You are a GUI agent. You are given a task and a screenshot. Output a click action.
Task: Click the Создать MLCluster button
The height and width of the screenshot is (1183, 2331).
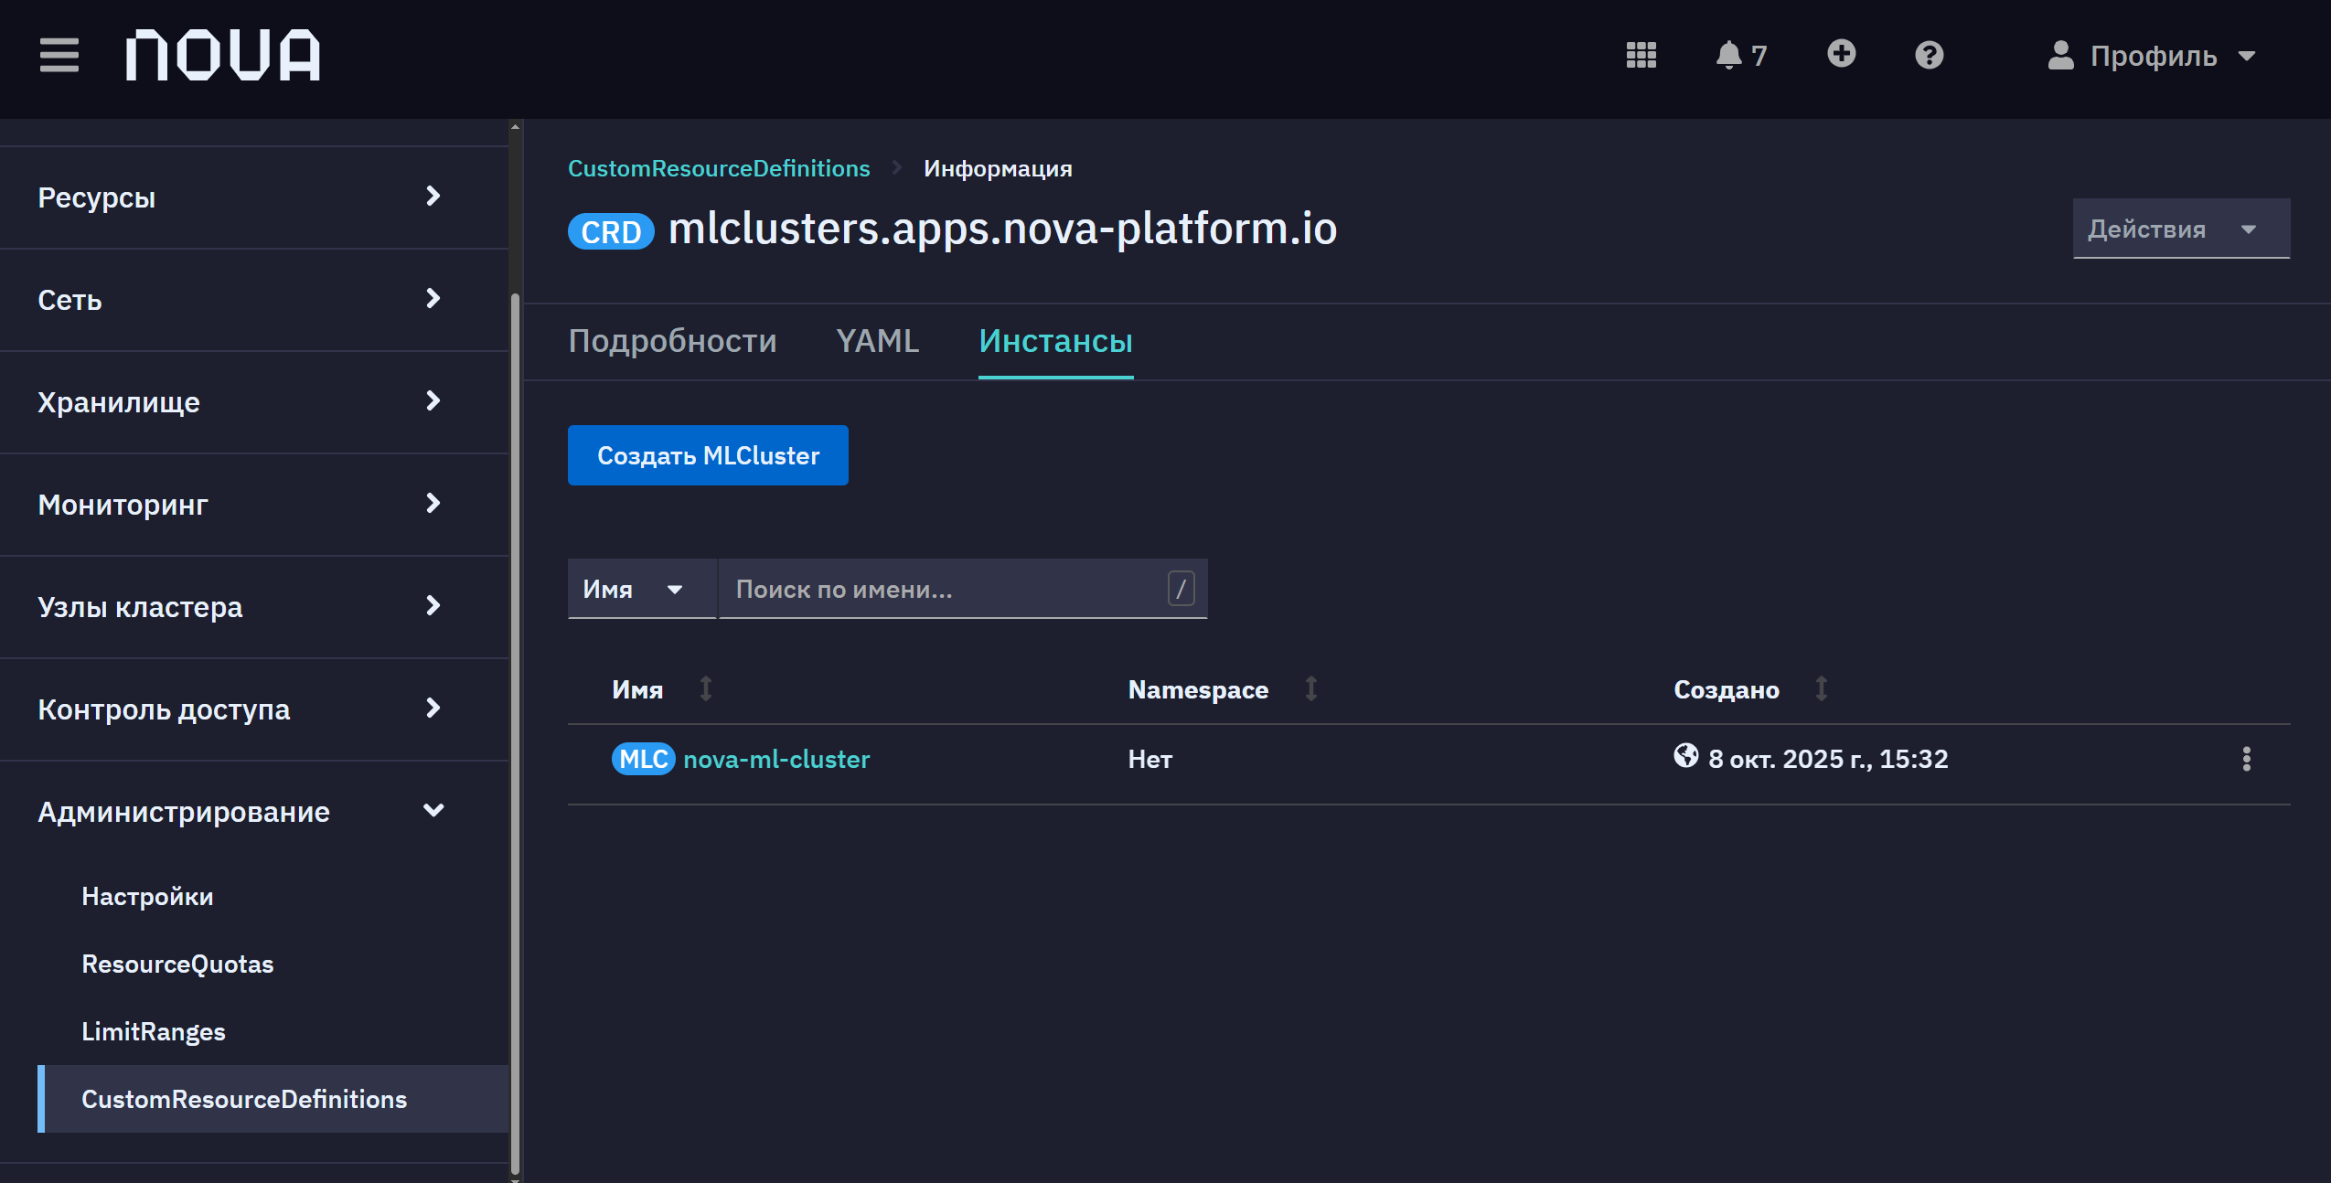(708, 455)
